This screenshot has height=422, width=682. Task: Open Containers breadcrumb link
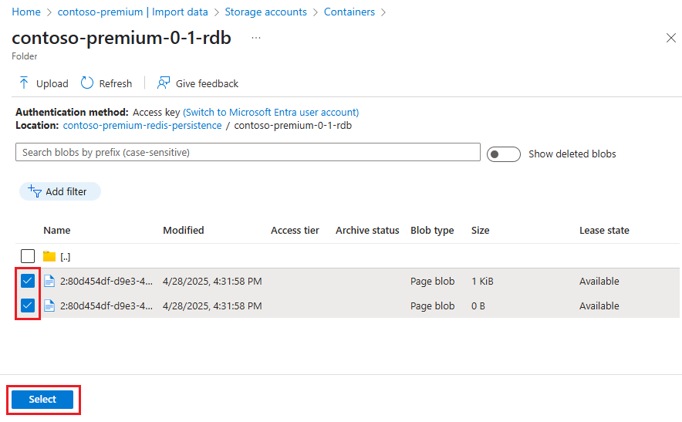pyautogui.click(x=349, y=12)
